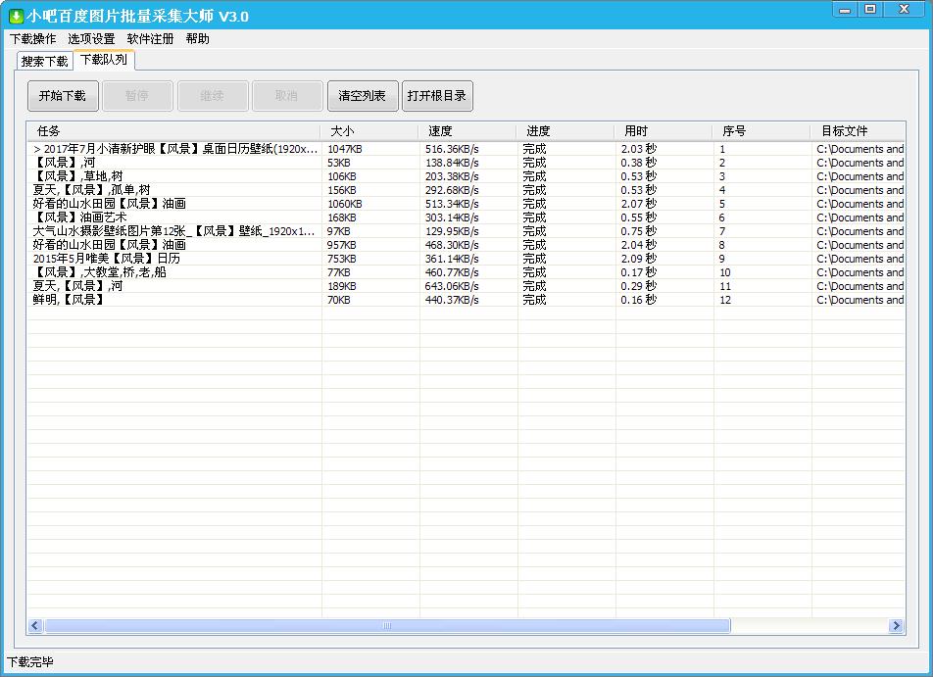This screenshot has height=677, width=933.
Task: Click the green download app icon in title bar
Action: click(15, 16)
